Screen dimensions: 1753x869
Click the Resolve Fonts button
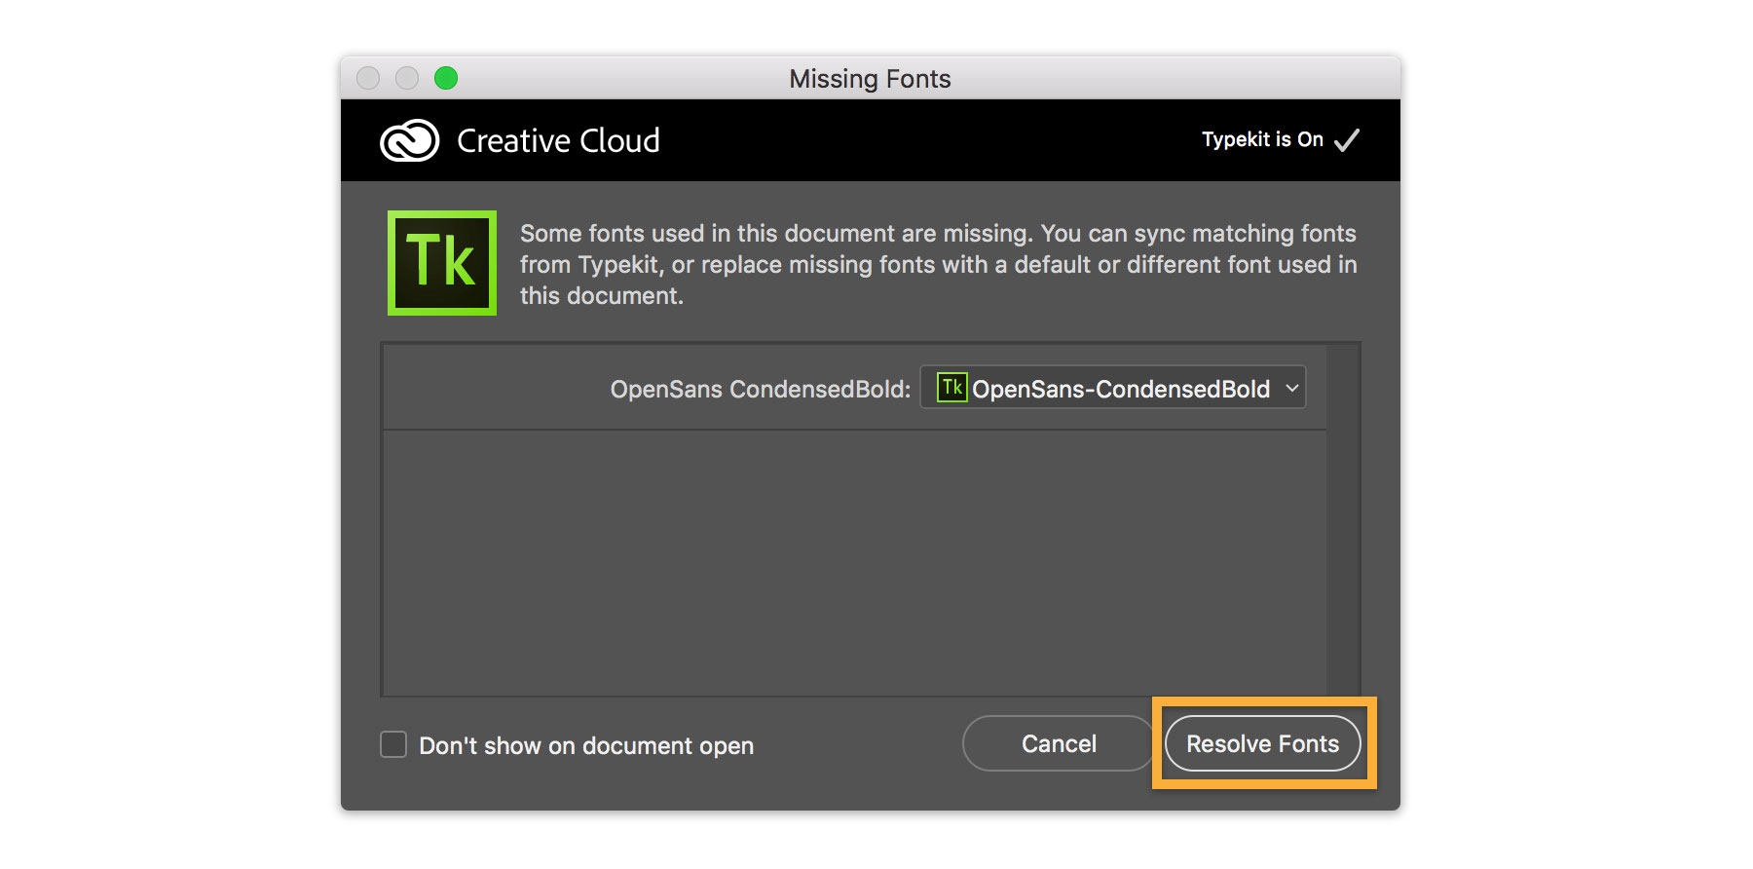(1262, 744)
